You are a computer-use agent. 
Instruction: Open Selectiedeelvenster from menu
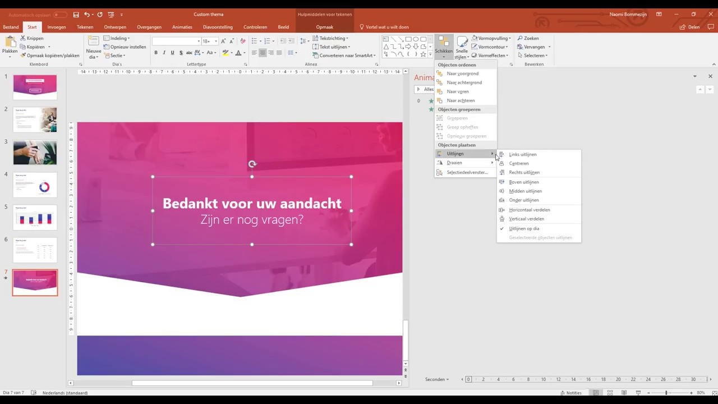(467, 172)
